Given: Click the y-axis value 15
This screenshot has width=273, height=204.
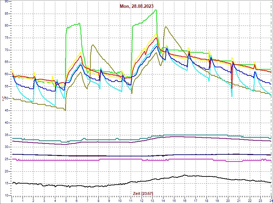Looking at the screenshot, I should click(x=6, y=184).
